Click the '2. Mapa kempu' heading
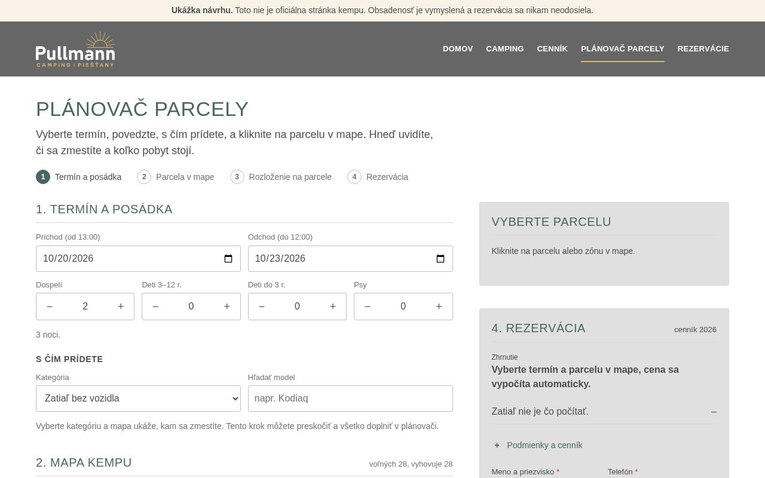Viewport: 765px width, 478px height. (84, 462)
